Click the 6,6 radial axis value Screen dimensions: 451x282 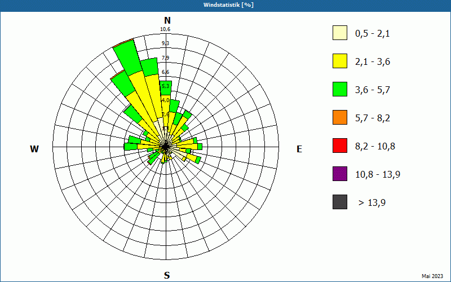[165, 72]
